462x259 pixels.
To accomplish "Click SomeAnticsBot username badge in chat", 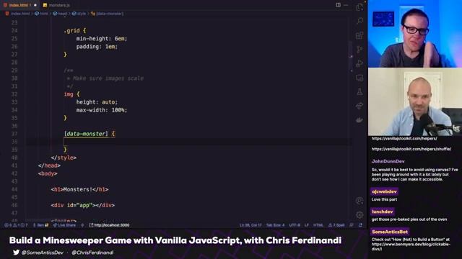I will (390, 232).
